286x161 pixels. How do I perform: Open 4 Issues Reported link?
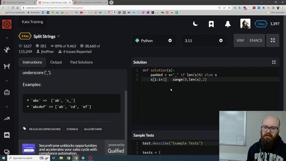coord(75,52)
